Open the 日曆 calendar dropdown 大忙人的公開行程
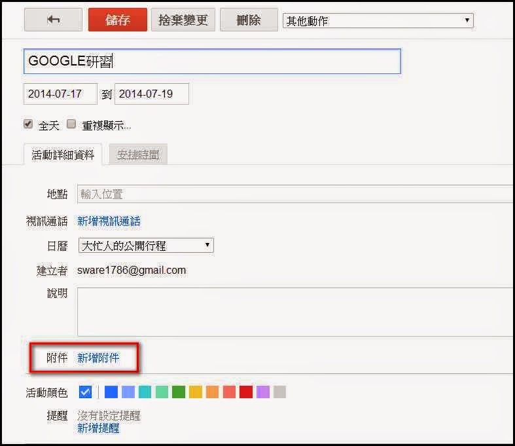Viewport: 515px width, 446px height. point(146,246)
